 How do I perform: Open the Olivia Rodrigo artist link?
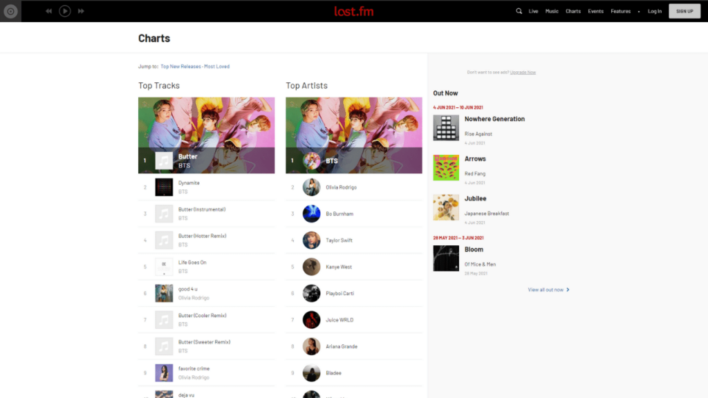[342, 187]
